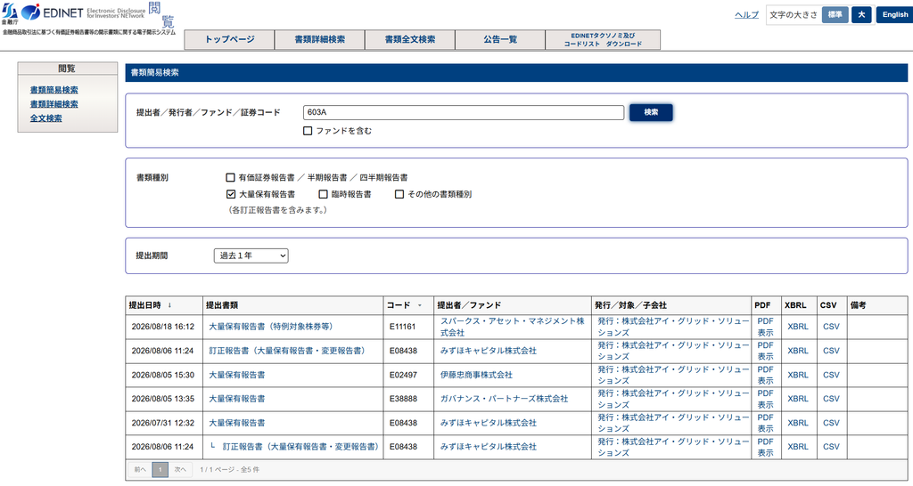Click 書類簡易検索 in the 閲覧 sidebar
913x486 pixels.
click(54, 90)
